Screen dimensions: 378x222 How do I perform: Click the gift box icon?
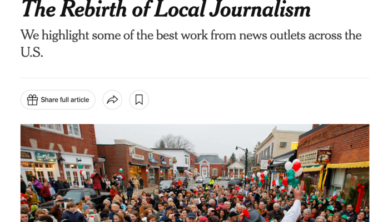click(32, 100)
